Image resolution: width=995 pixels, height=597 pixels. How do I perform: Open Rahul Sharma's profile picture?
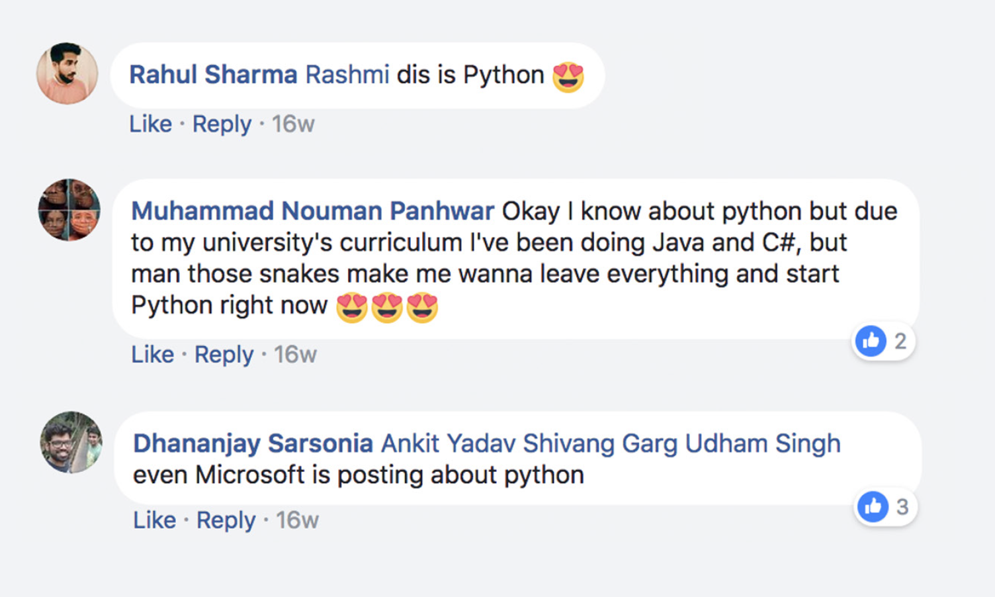point(67,73)
